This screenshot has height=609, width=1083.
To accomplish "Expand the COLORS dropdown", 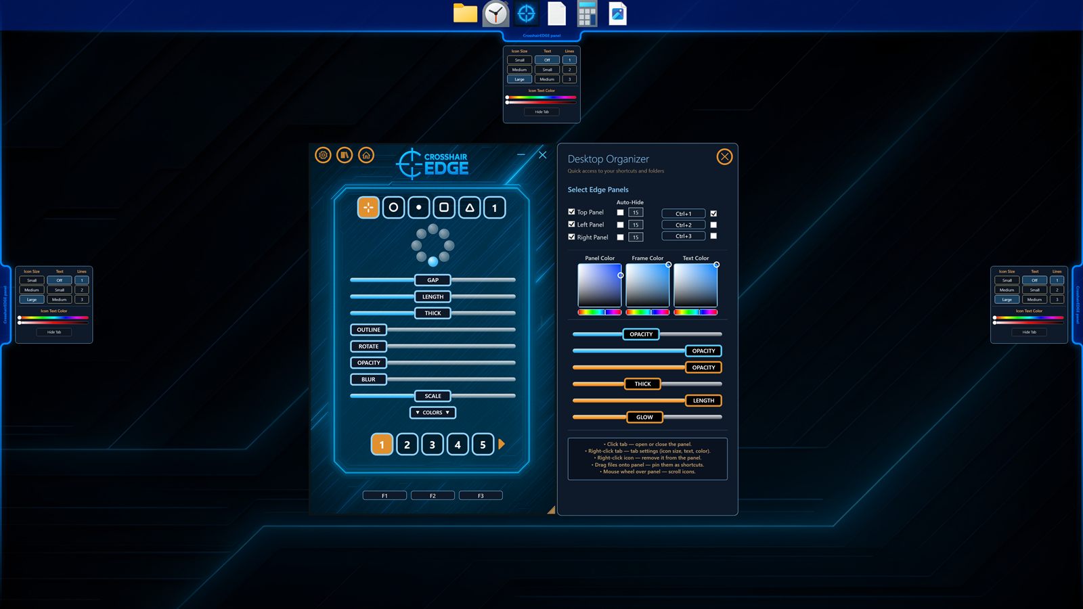I will click(x=433, y=413).
